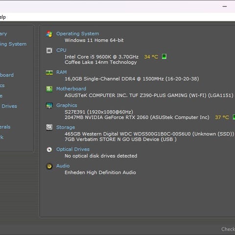Select Optical Drives in the sidebar

[x=8, y=106]
